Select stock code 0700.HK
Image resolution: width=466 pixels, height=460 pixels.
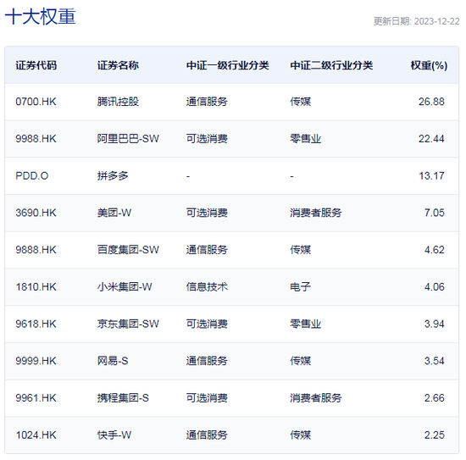click(x=36, y=102)
